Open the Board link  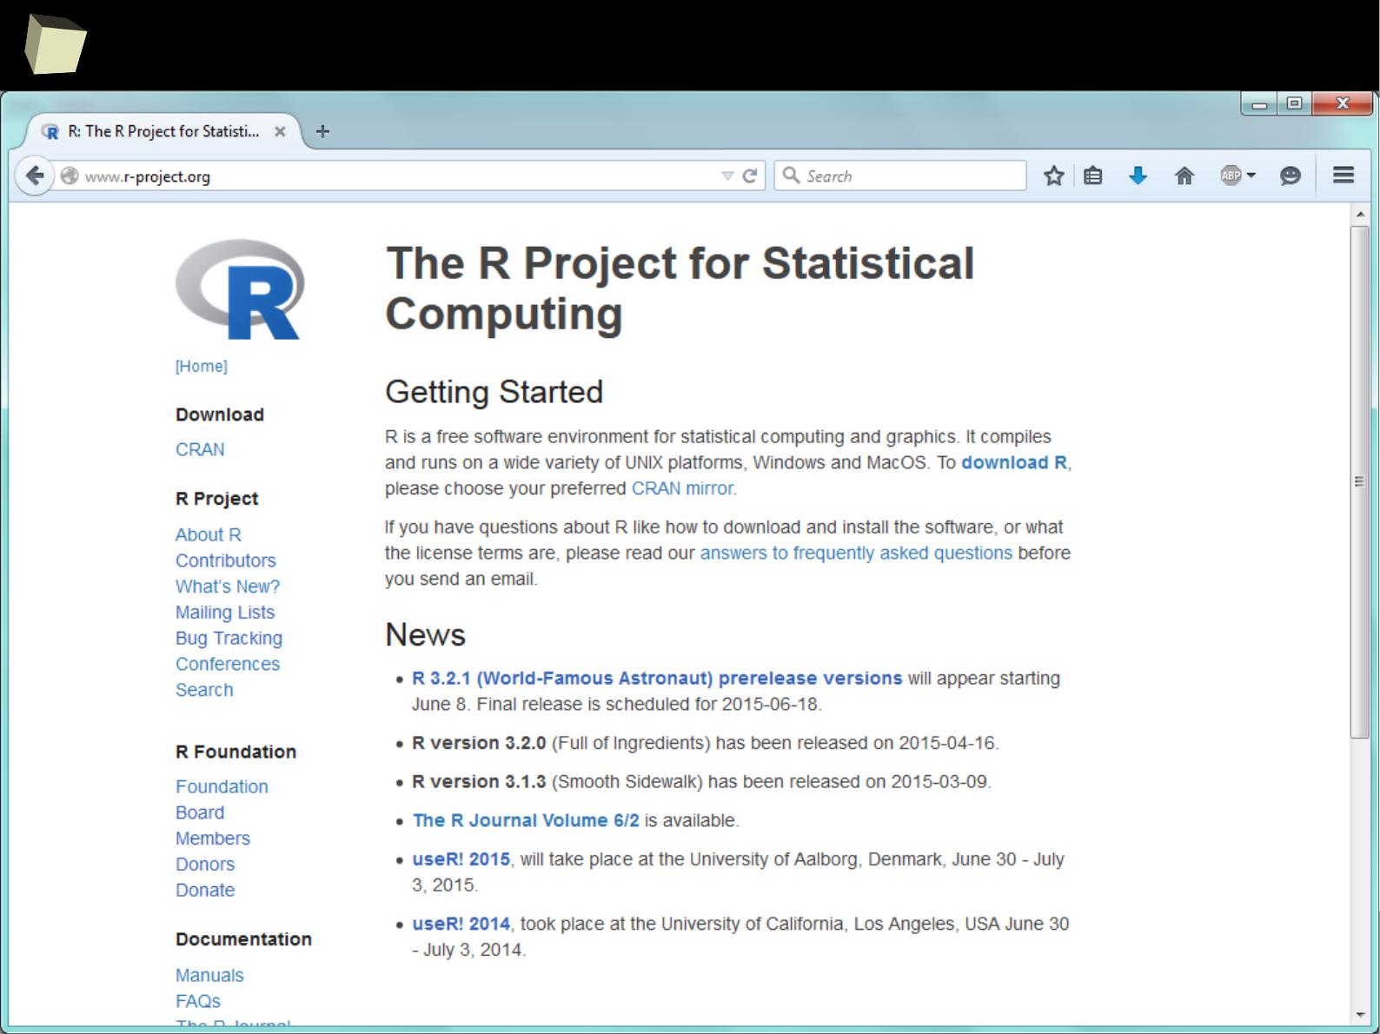[x=200, y=812]
